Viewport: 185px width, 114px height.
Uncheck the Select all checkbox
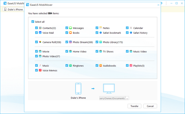(x=33, y=21)
